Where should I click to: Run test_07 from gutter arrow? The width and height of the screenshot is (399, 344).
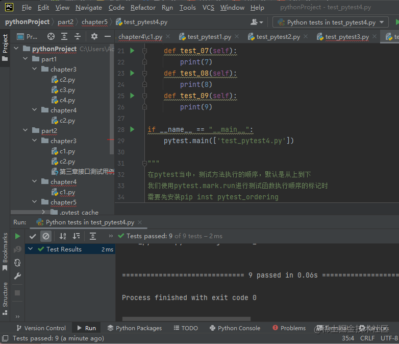coord(132,51)
